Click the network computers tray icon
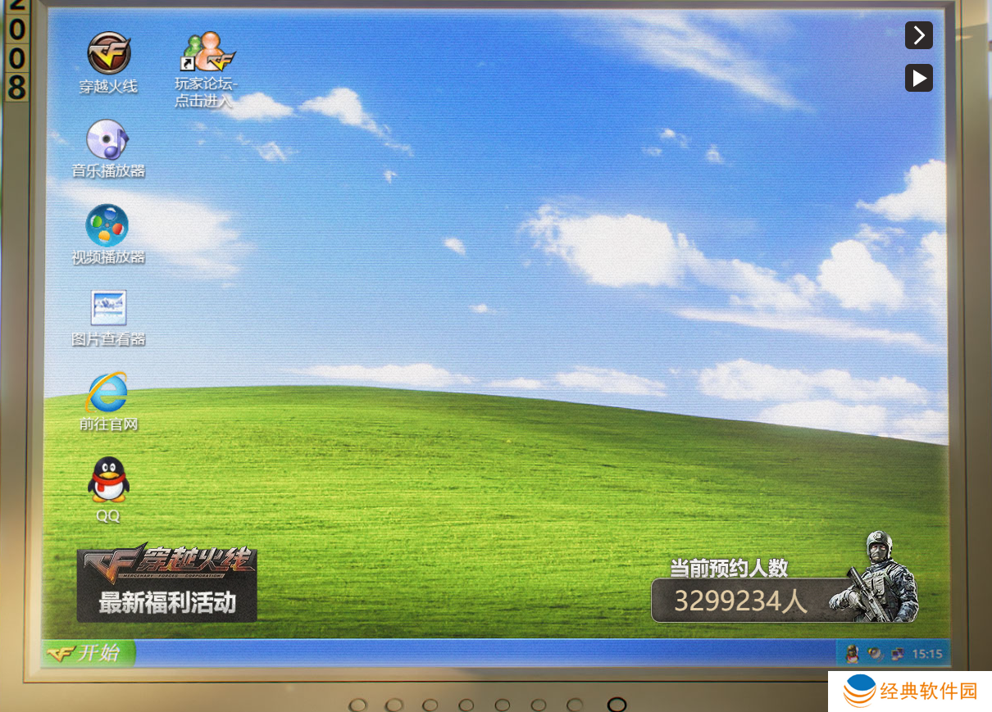Screen dimensions: 992x712 tap(898, 653)
